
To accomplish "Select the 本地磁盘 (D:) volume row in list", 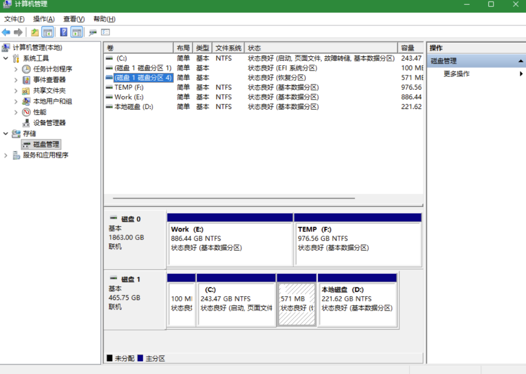I will coord(263,107).
